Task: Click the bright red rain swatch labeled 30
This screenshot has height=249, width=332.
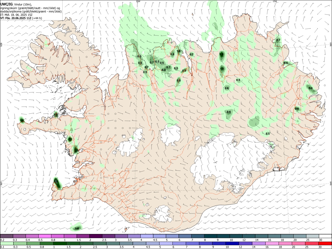Action: coord(325,244)
